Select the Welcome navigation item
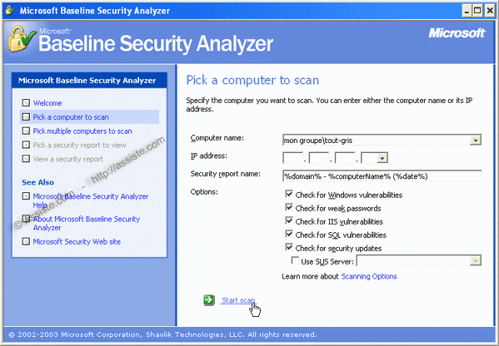This screenshot has width=499, height=346. 47,103
